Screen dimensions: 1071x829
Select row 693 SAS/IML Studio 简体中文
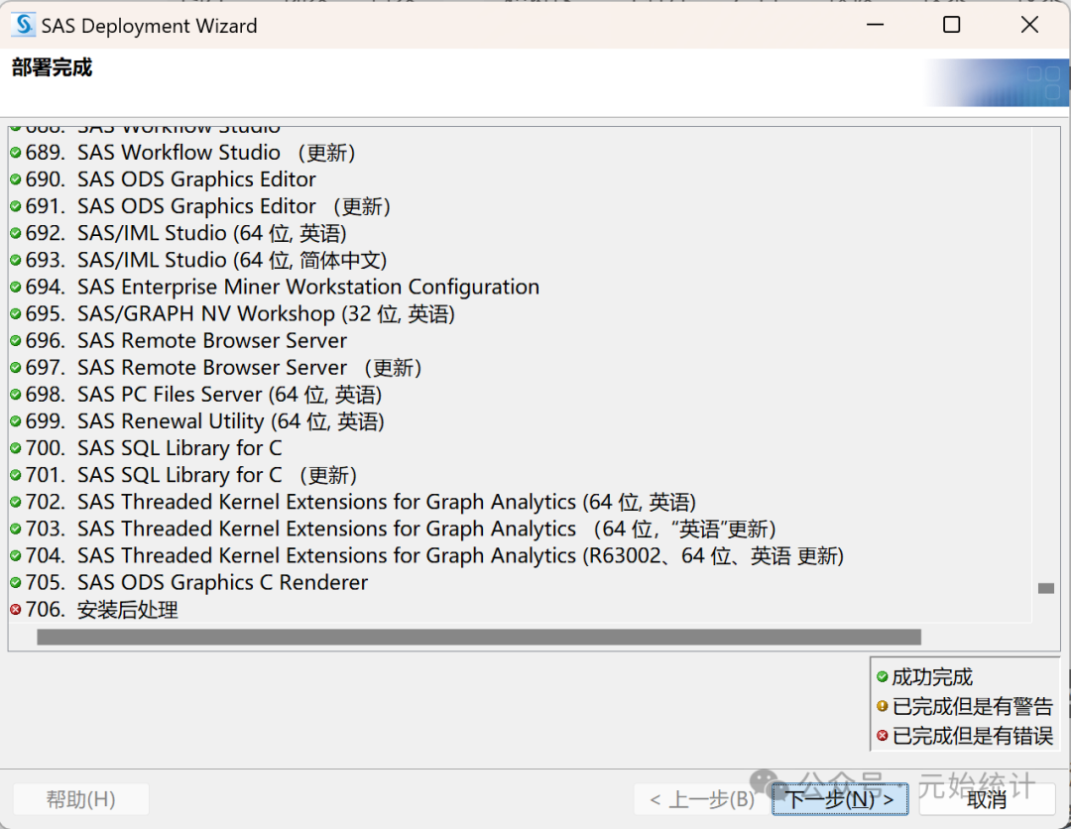click(x=198, y=260)
